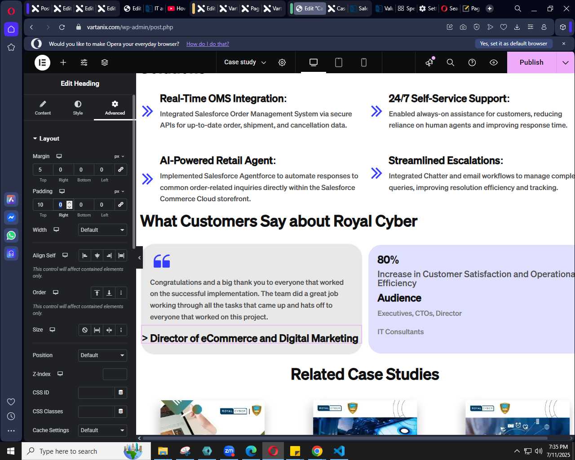This screenshot has width=575, height=460.
Task: Set Size to Grow
Action: 97,330
